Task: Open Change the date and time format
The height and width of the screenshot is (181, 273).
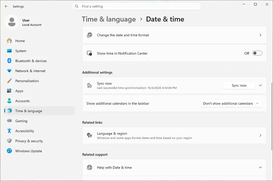Action: [x=174, y=35]
